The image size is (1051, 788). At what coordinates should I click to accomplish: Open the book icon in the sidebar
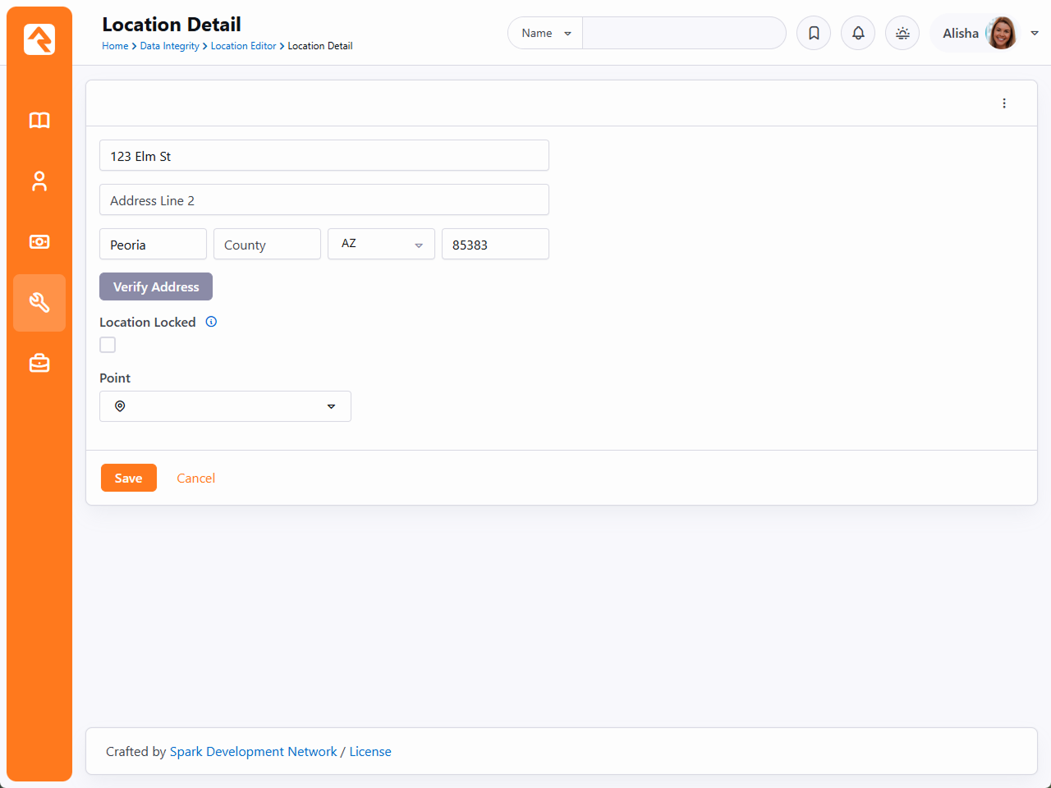pyautogui.click(x=39, y=121)
